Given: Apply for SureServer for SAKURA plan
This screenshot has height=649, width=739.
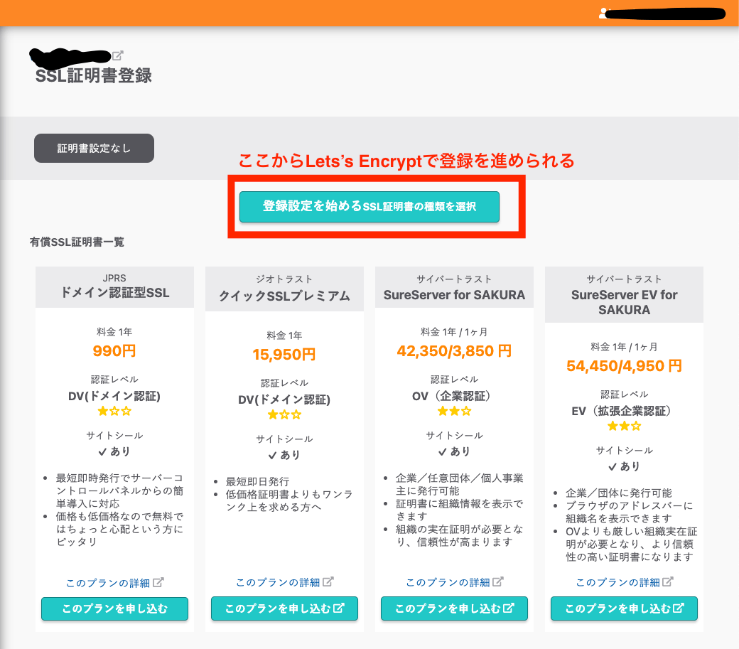Looking at the screenshot, I should pyautogui.click(x=454, y=608).
